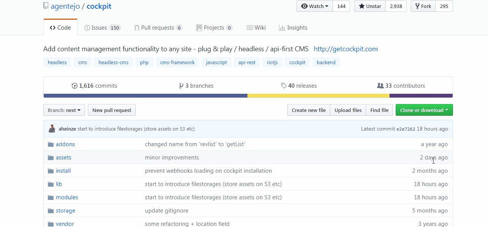Click the Fork button
Image resolution: width=488 pixels, height=227 pixels.
click(423, 6)
